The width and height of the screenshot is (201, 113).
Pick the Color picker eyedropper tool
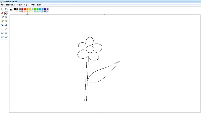(x=2, y=17)
